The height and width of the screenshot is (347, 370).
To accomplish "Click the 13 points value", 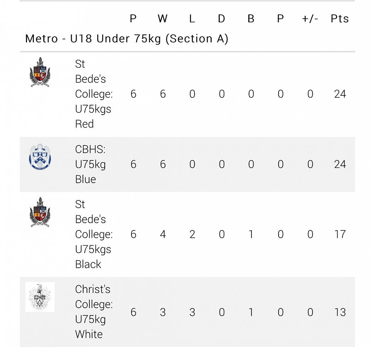I will pyautogui.click(x=340, y=312).
